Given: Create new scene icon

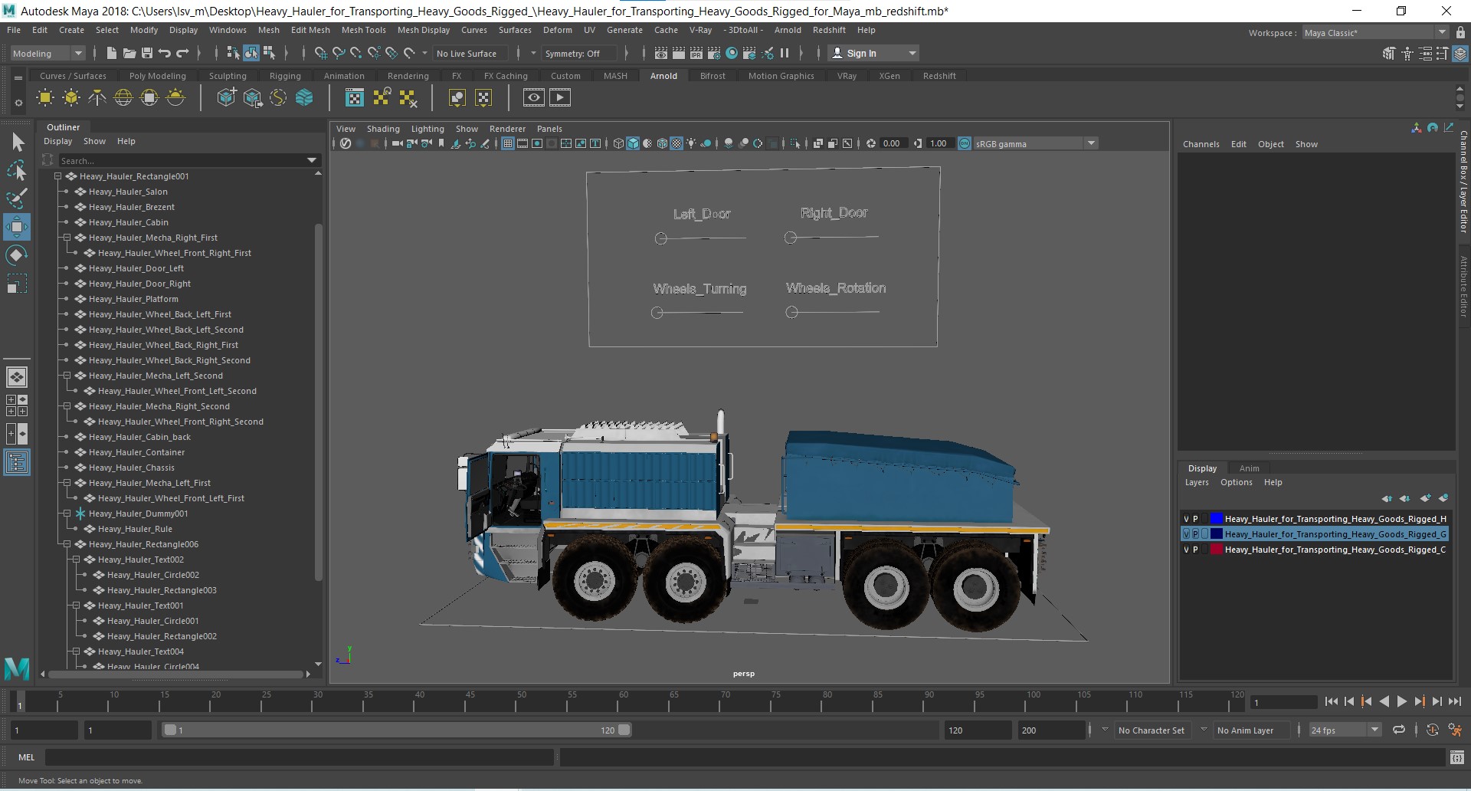Looking at the screenshot, I should (x=111, y=53).
